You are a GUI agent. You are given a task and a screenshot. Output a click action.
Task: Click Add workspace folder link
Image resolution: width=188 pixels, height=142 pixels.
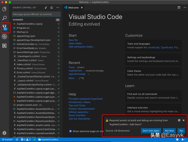point(82,47)
